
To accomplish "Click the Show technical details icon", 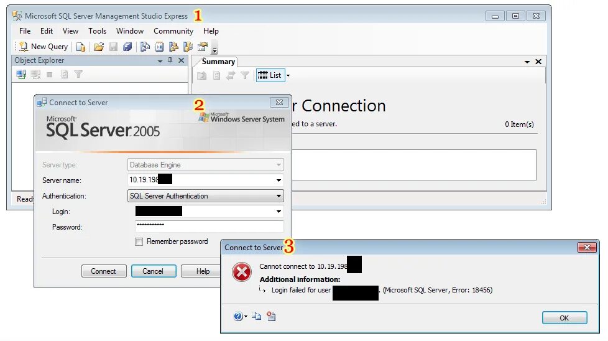I will pos(271,316).
